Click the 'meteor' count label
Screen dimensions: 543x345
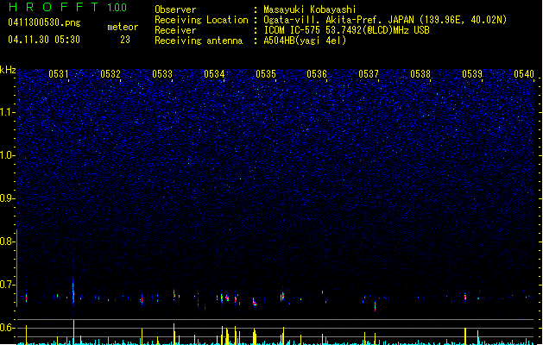click(123, 27)
